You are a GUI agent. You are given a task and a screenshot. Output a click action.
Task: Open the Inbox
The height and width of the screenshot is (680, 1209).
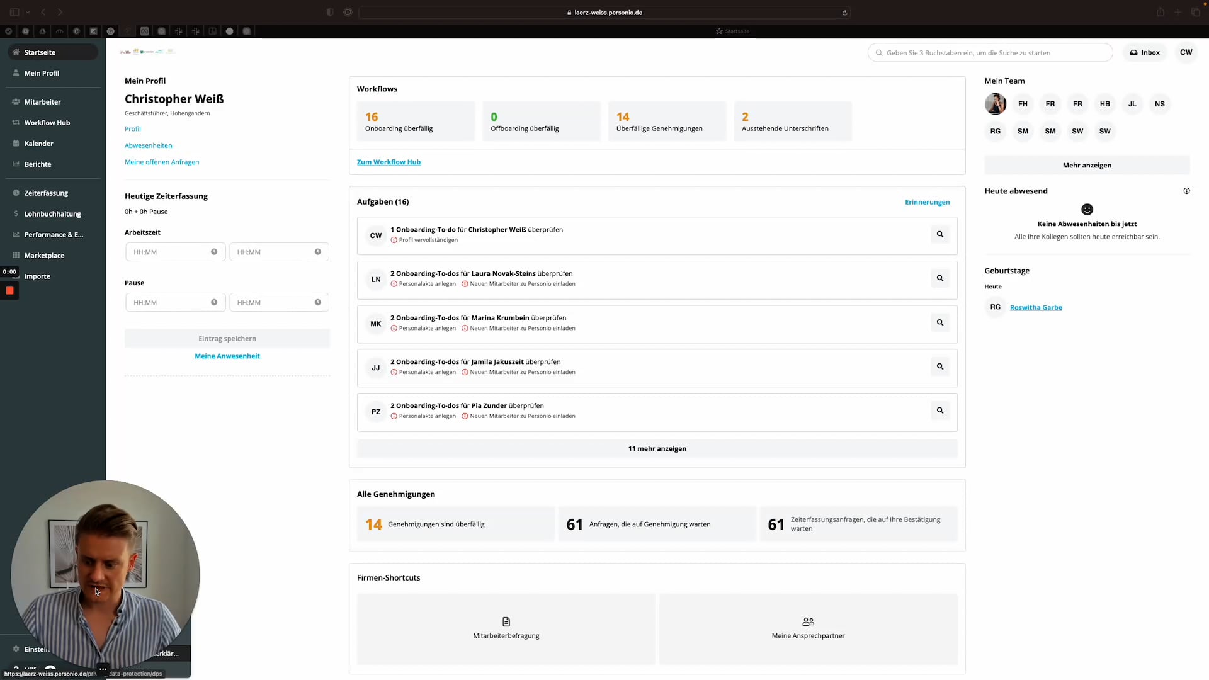pos(1145,52)
